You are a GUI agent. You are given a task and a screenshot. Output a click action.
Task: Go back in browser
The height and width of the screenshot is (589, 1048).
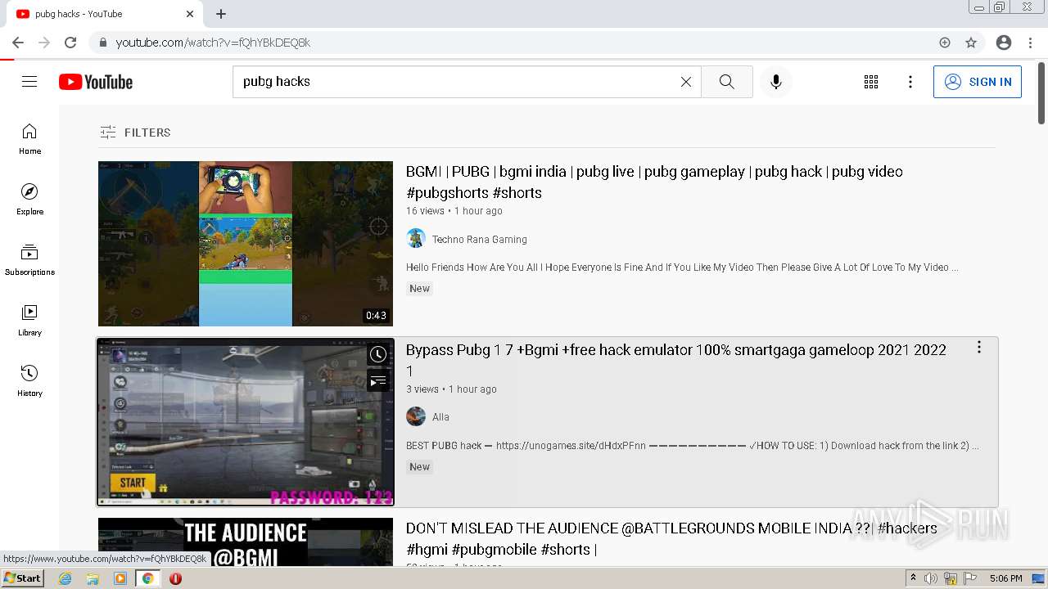(x=18, y=43)
